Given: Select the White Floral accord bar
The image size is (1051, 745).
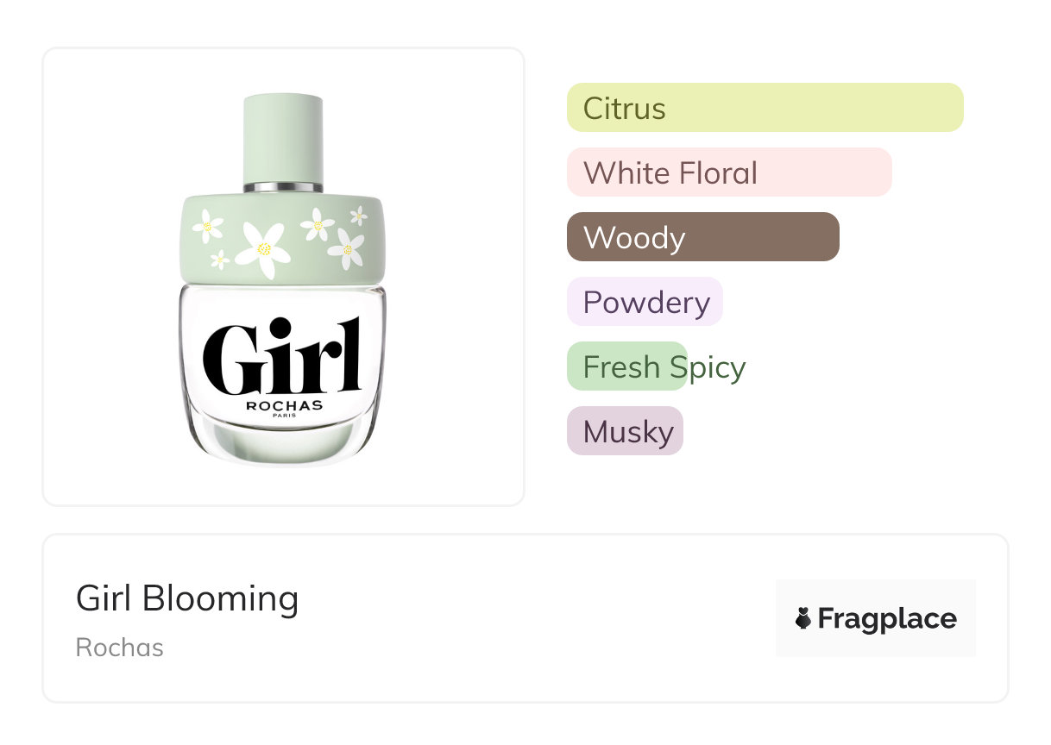Looking at the screenshot, I should 728,172.
